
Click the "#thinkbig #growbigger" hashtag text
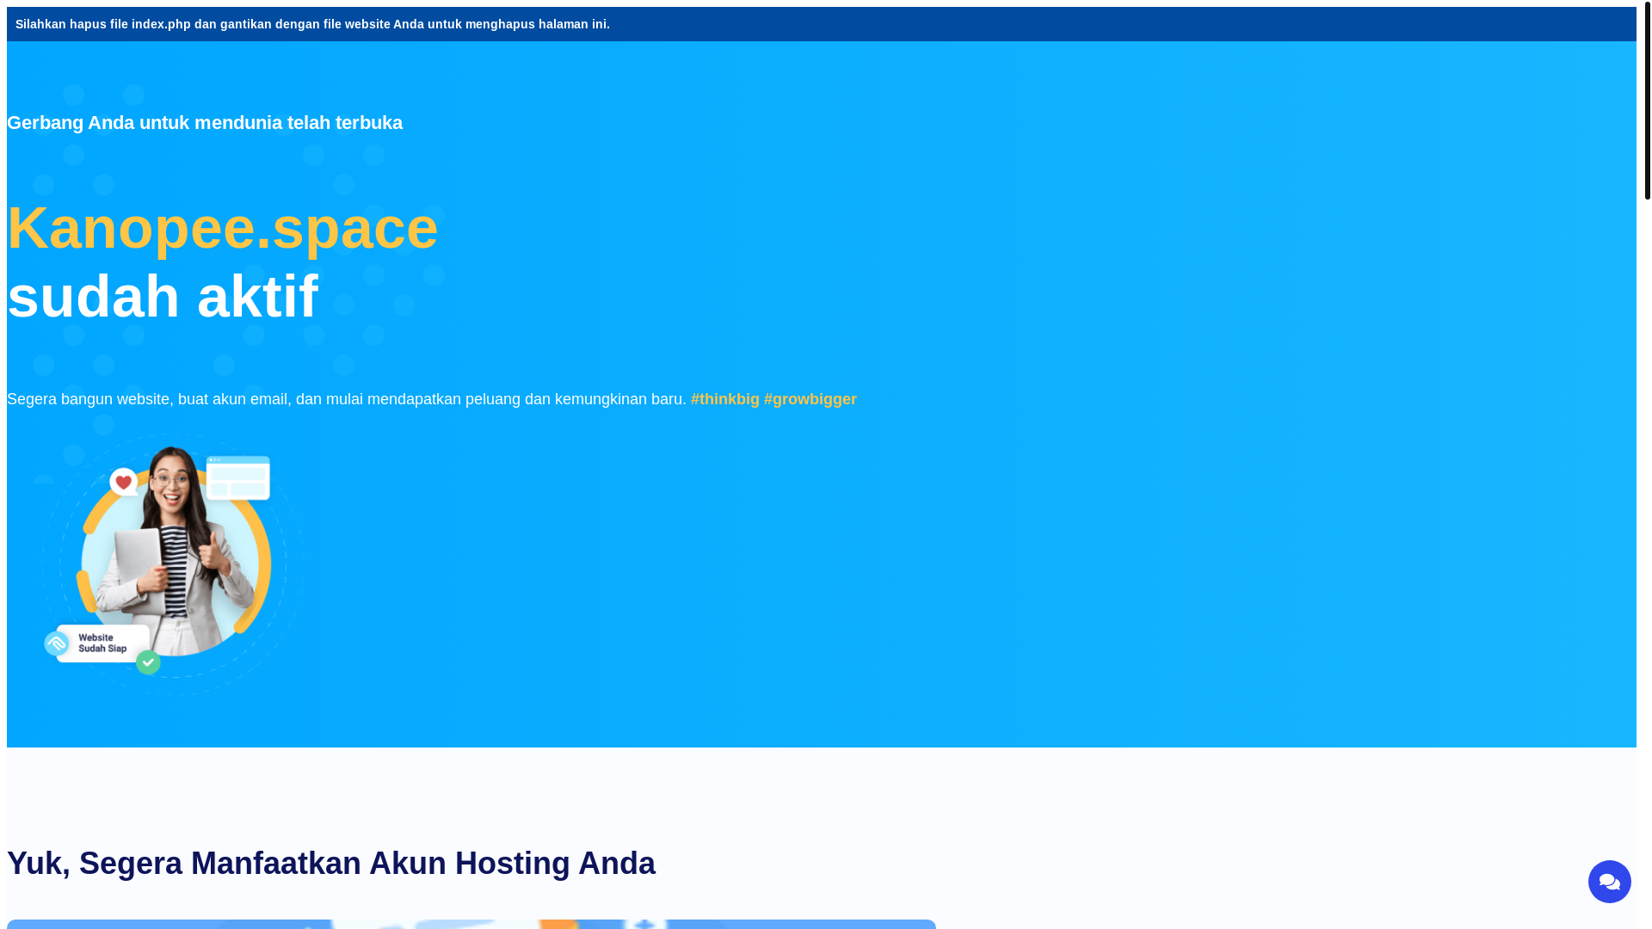774,399
